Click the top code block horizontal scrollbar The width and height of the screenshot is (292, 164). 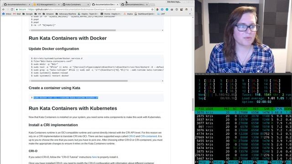tap(73, 30)
